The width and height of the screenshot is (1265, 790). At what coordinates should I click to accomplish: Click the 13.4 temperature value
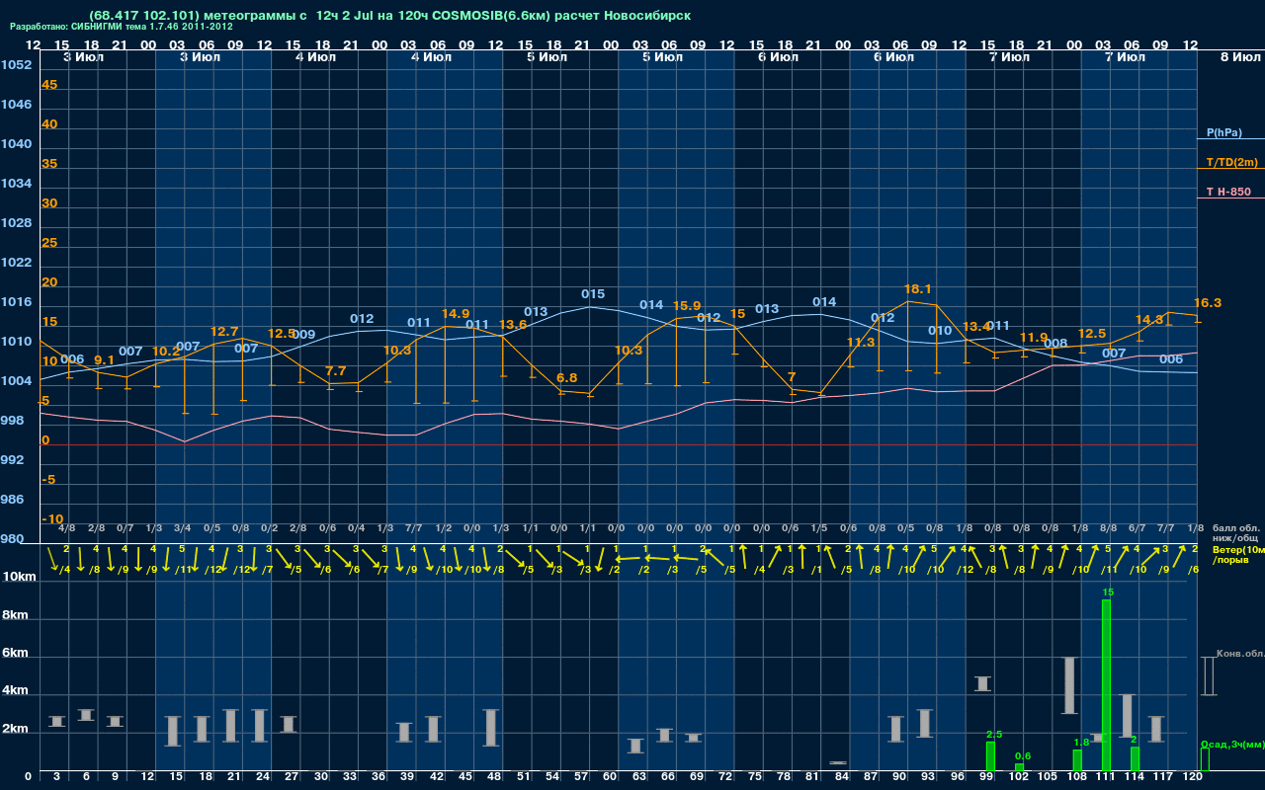point(975,327)
